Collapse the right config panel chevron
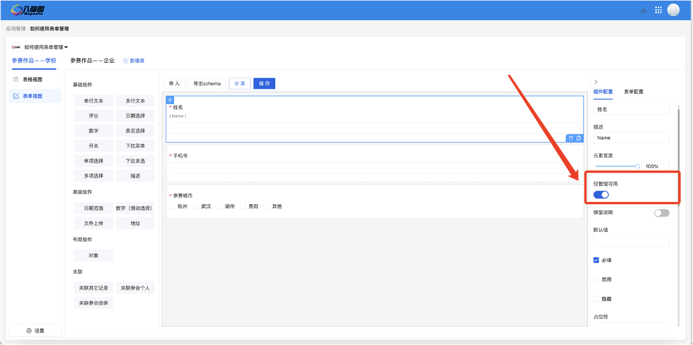693x345 pixels. point(596,82)
